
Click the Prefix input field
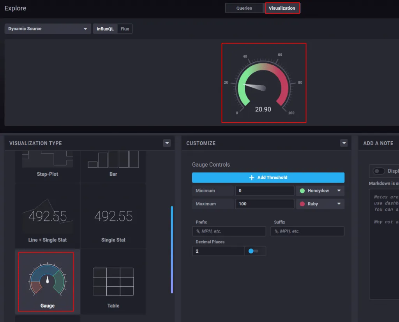click(x=229, y=231)
